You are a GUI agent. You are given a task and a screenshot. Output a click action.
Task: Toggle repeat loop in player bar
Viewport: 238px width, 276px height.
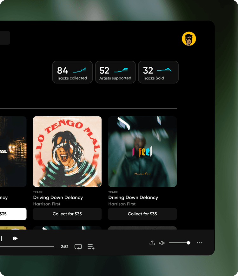pos(78,247)
